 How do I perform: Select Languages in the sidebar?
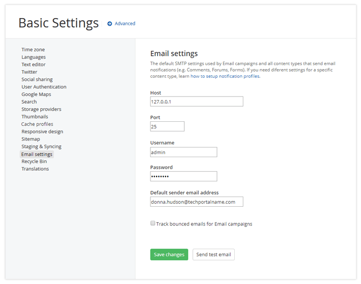click(x=33, y=57)
